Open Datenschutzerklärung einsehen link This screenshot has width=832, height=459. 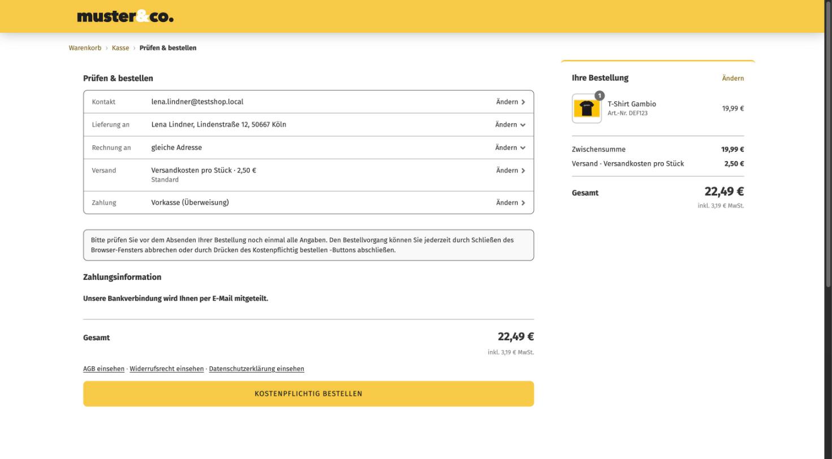tap(256, 369)
